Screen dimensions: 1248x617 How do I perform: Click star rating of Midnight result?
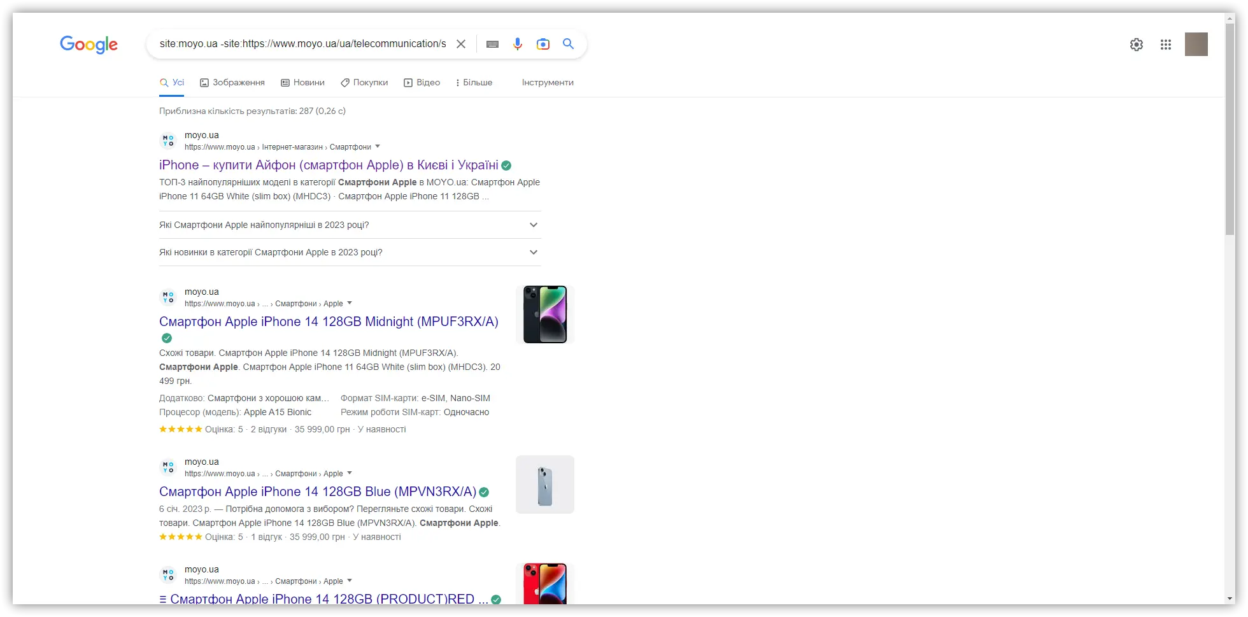181,429
